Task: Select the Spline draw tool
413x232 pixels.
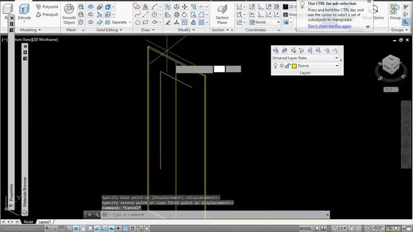Action: point(137,15)
